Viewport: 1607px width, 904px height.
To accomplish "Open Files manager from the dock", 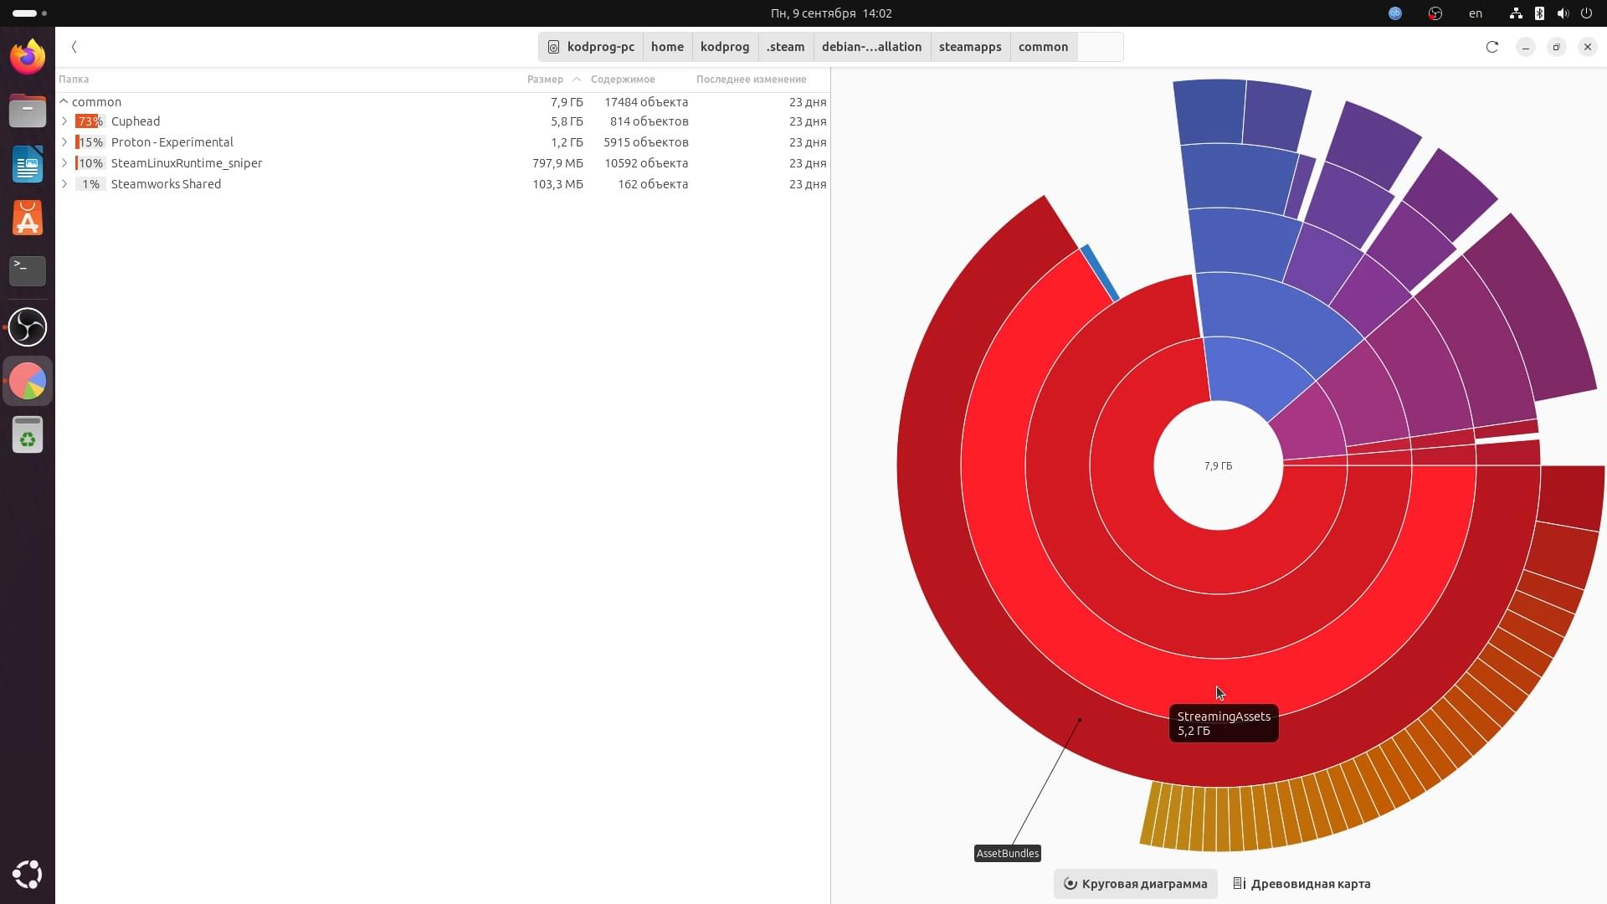I will click(28, 110).
